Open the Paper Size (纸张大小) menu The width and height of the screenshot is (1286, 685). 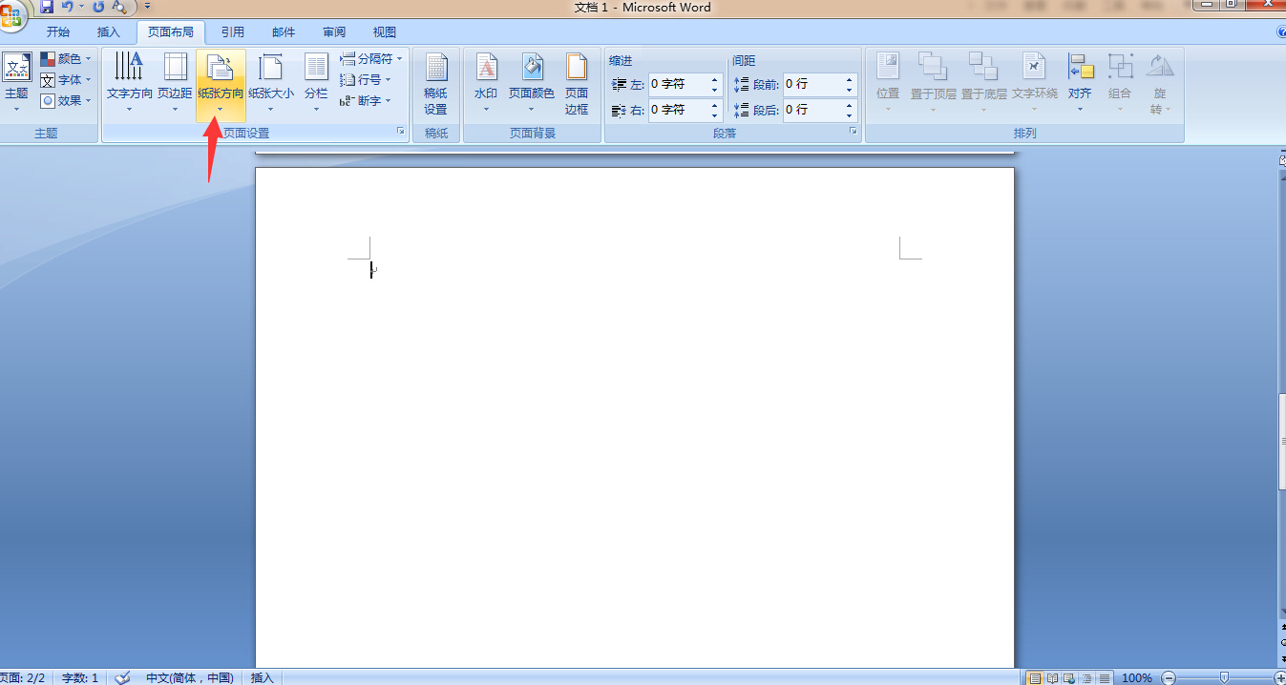tap(271, 83)
